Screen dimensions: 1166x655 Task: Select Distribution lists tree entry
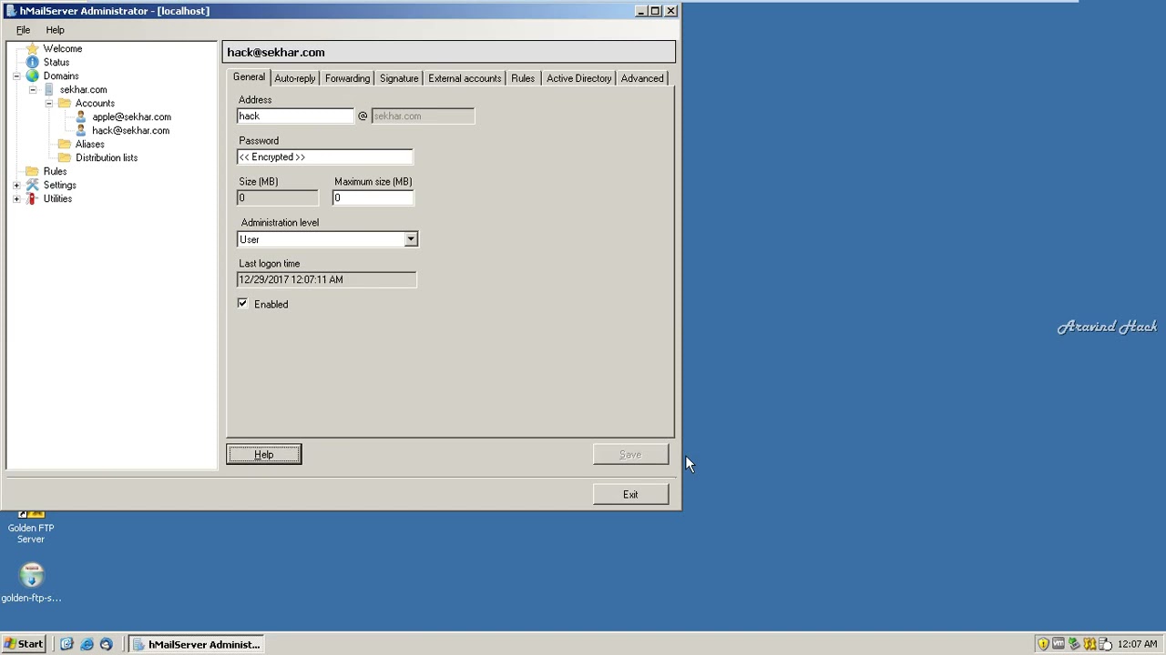tap(107, 157)
